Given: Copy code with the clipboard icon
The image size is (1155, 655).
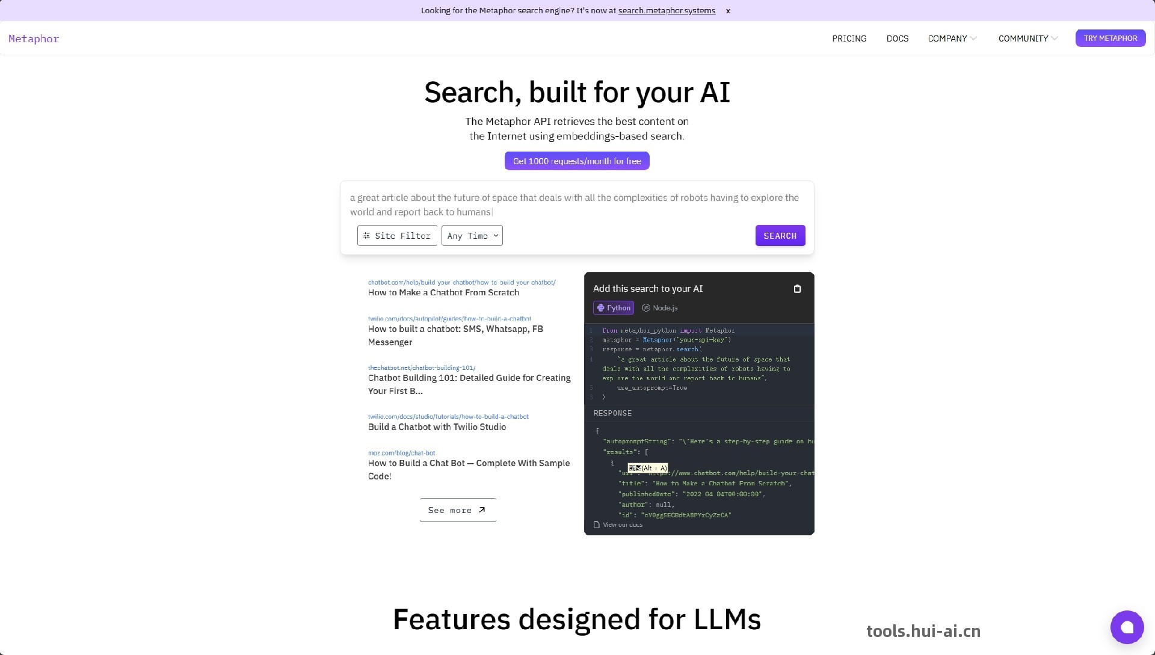Looking at the screenshot, I should click(797, 289).
